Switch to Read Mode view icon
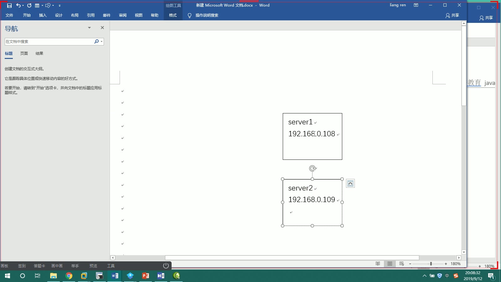The height and width of the screenshot is (282, 501). click(x=378, y=264)
